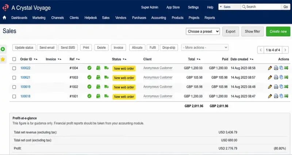292x155 pixels.
Task: Click the shipping truck icon for order 100621
Action: [106, 77]
